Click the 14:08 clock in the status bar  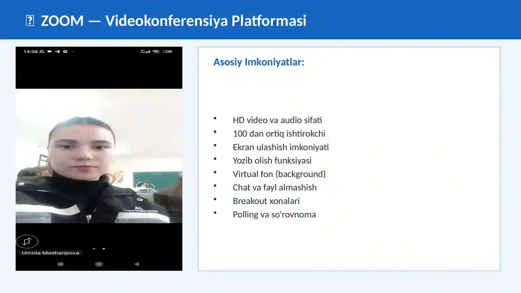(31, 51)
